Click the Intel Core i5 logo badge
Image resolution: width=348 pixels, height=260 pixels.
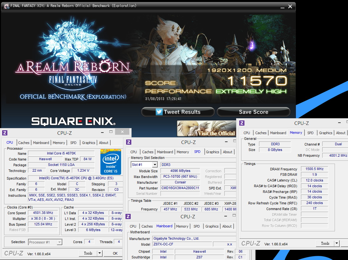coord(111,162)
